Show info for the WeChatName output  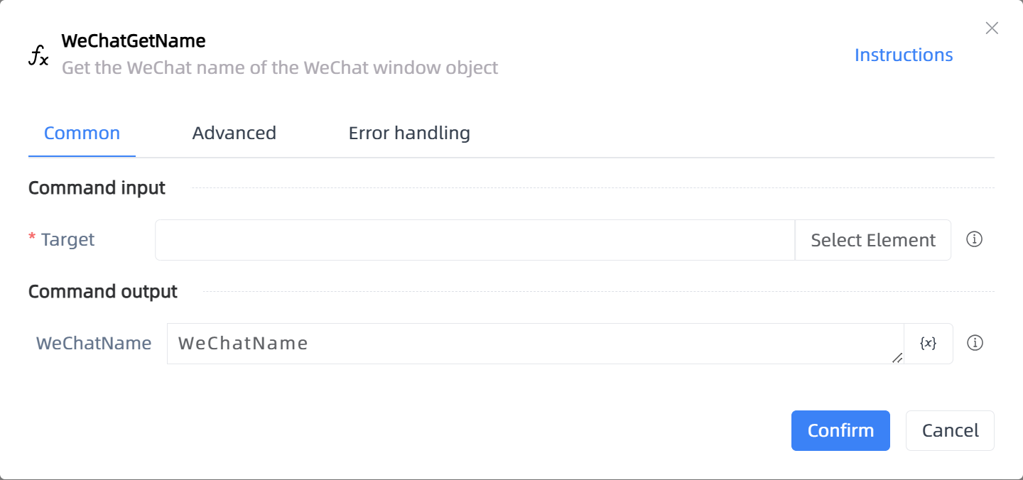(x=975, y=343)
